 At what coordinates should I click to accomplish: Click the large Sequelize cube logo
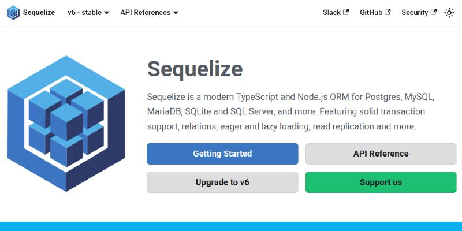click(66, 125)
